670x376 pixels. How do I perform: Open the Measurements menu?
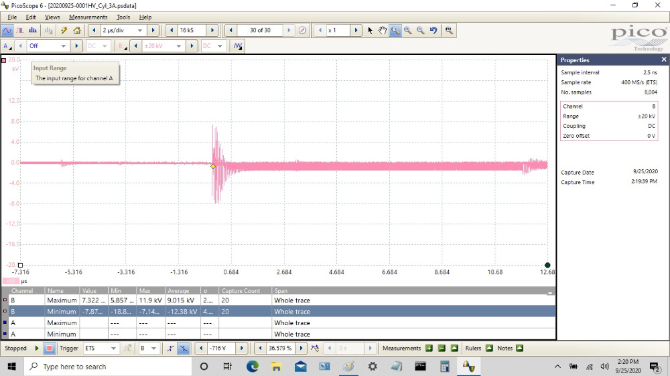point(88,17)
